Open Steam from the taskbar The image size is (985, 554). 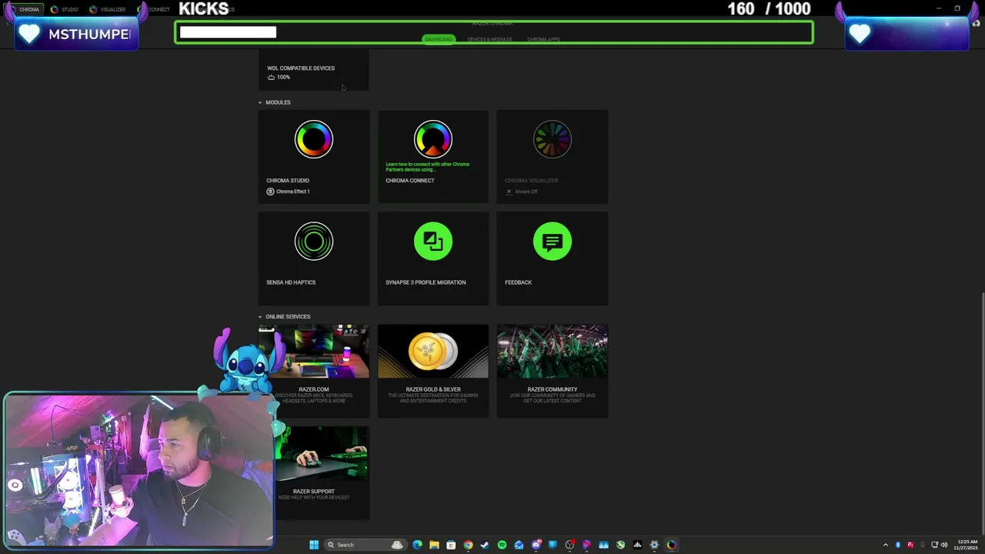[485, 545]
